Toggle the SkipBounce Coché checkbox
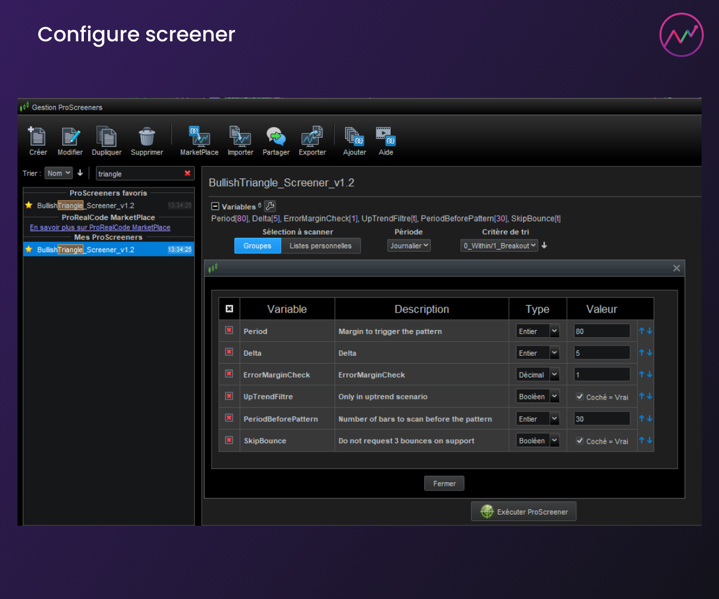The height and width of the screenshot is (599, 719). point(579,441)
